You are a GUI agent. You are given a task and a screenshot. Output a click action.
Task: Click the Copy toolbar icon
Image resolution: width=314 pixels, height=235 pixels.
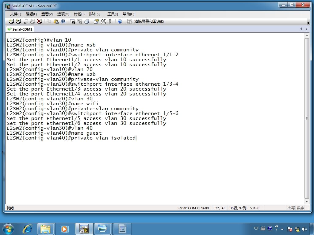(x=49, y=21)
